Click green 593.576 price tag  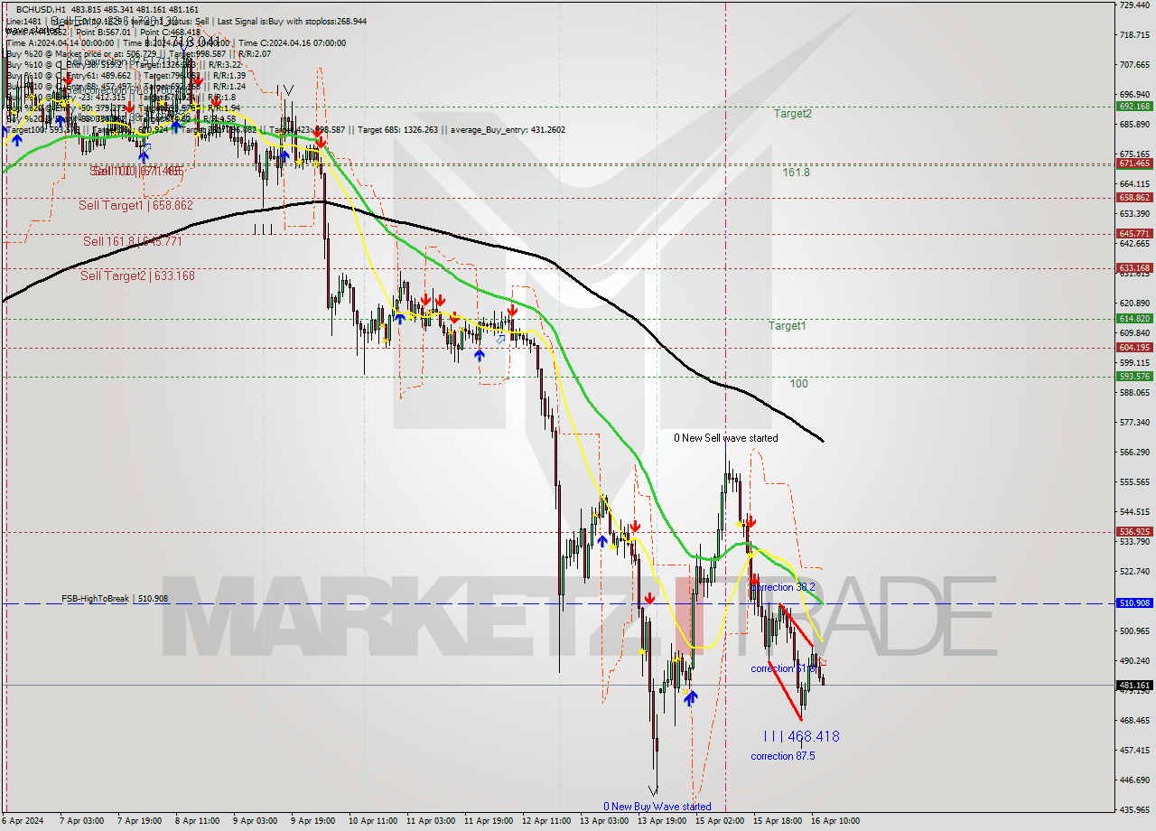pos(1134,376)
